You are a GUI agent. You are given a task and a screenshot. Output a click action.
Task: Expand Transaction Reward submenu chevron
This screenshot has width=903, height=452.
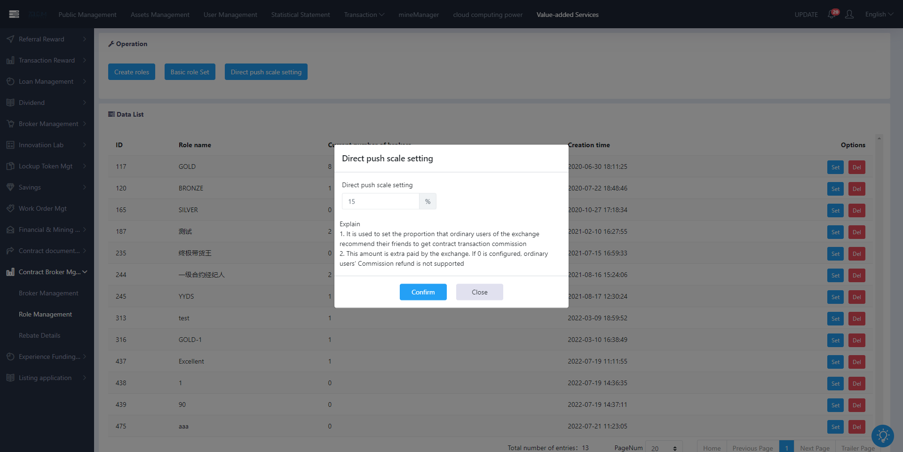[x=85, y=60]
